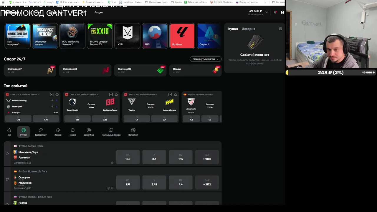377x212 pixels.
Task: Open the Крипта bookmark folder in browser
Action: coord(176,2)
